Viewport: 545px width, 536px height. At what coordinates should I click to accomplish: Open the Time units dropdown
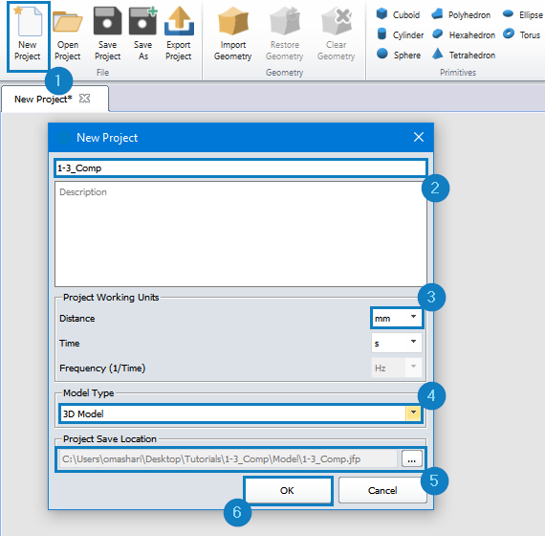(x=397, y=343)
